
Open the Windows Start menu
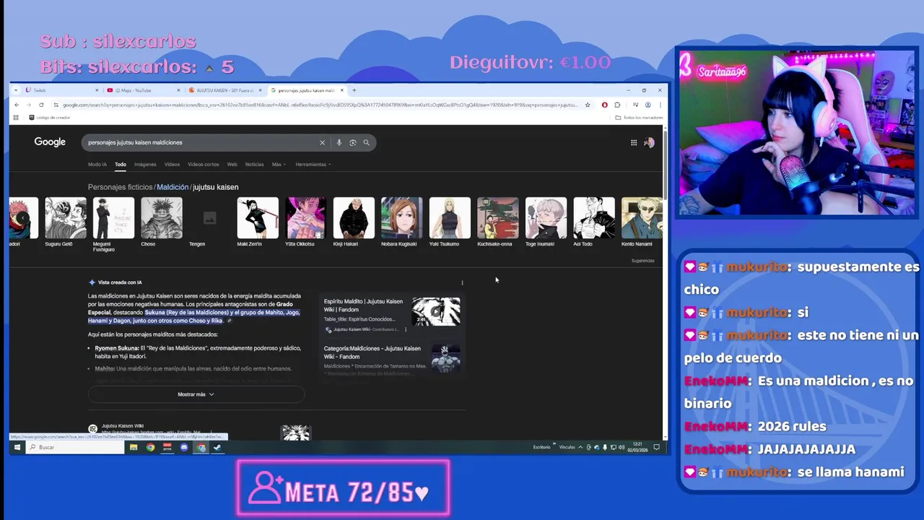coord(17,447)
